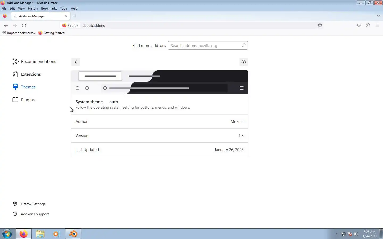Click the January 26, 2023 date value
The width and height of the screenshot is (383, 239).
(229, 150)
